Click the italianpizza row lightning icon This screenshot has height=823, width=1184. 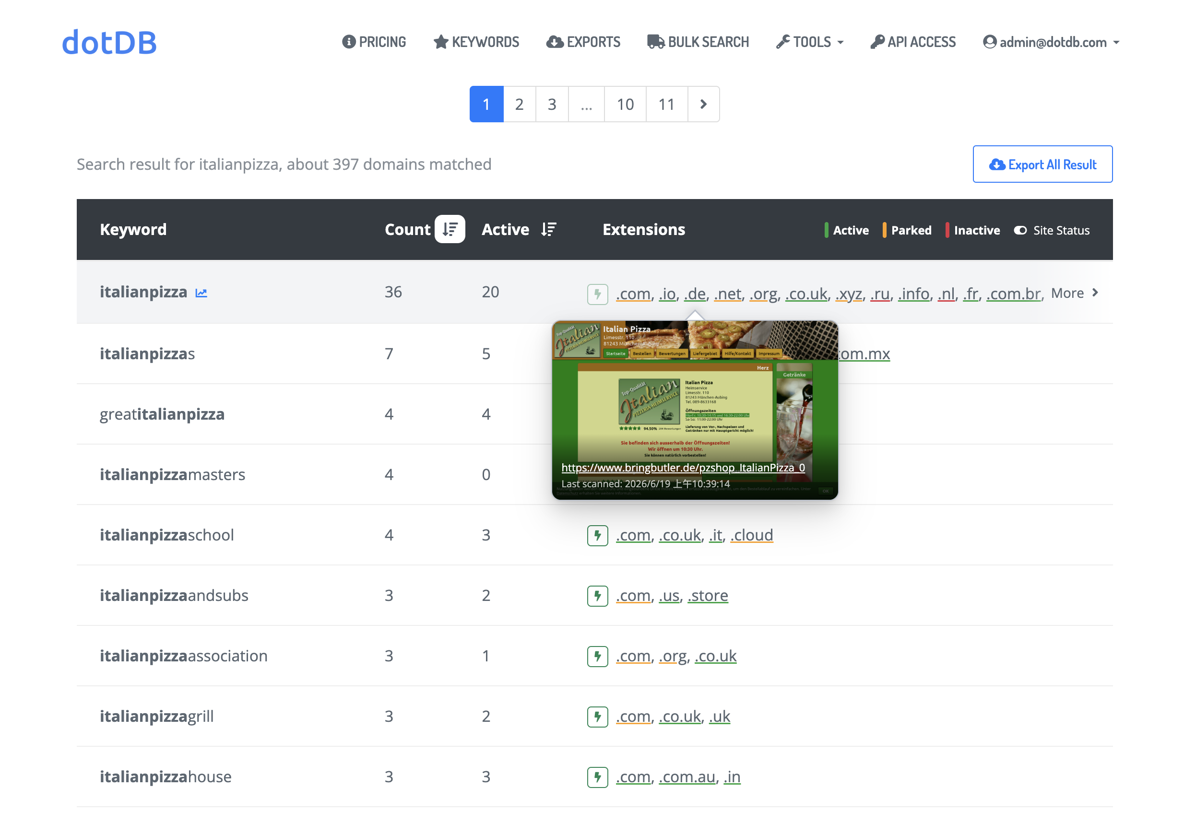point(597,294)
